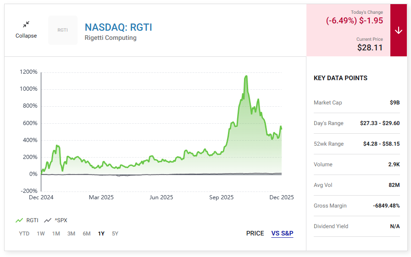Click the Dividend Yield value N/A

click(x=395, y=226)
